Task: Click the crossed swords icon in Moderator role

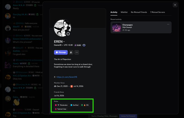Action: [58, 105]
